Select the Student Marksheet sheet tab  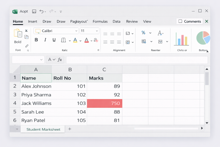[43, 129]
